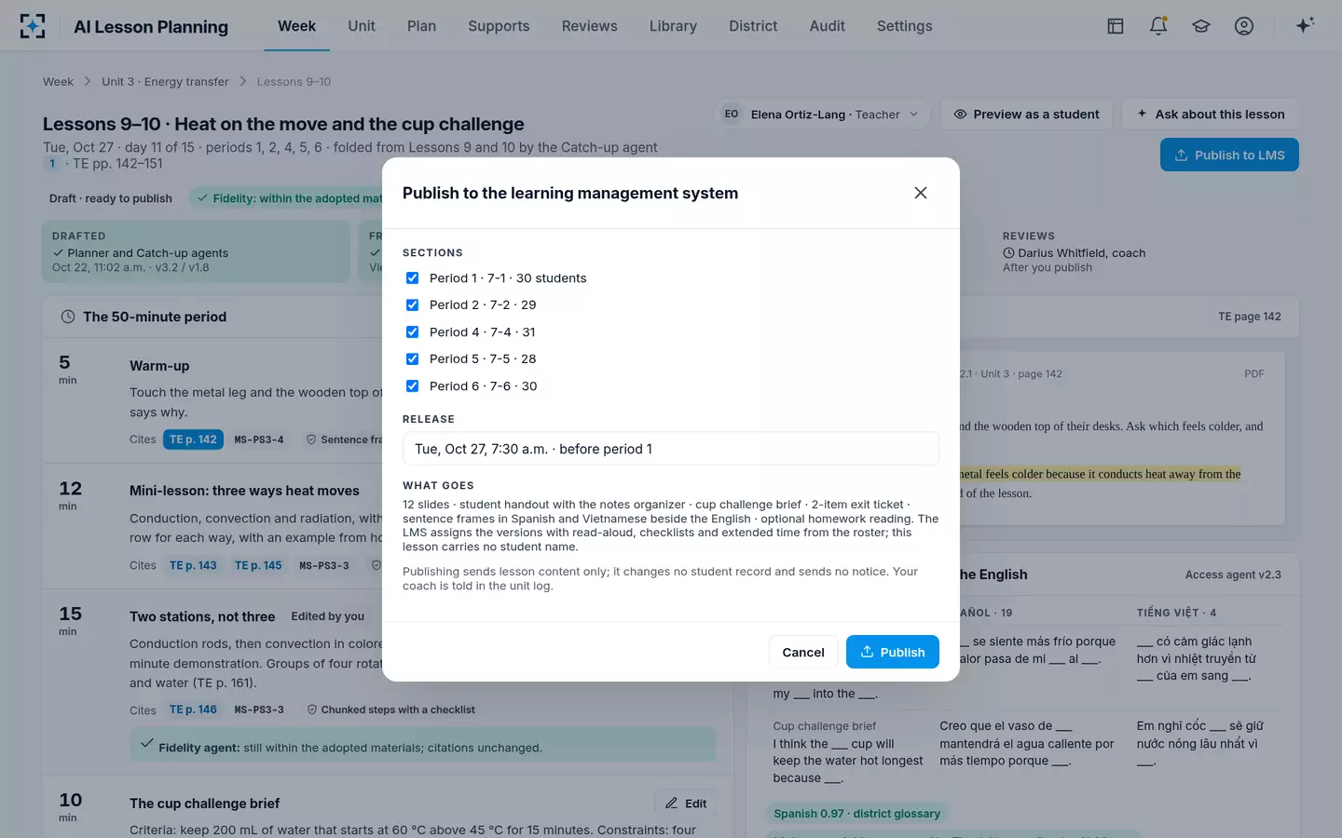1342x838 pixels.
Task: Click the AI Lesson Planning logo icon
Action: (33, 26)
